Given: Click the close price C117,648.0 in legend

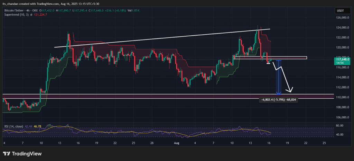Looking at the screenshot, I should coord(97,10).
